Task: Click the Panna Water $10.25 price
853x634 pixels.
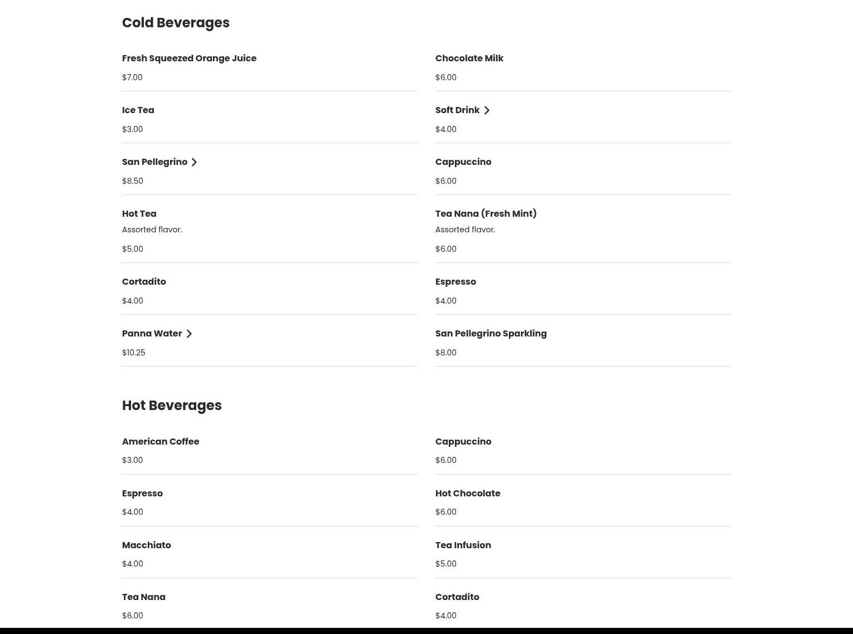Action: point(134,353)
